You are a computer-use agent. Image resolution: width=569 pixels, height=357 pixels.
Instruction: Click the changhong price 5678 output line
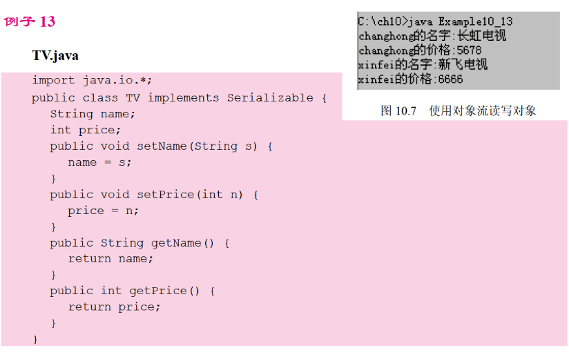point(420,50)
